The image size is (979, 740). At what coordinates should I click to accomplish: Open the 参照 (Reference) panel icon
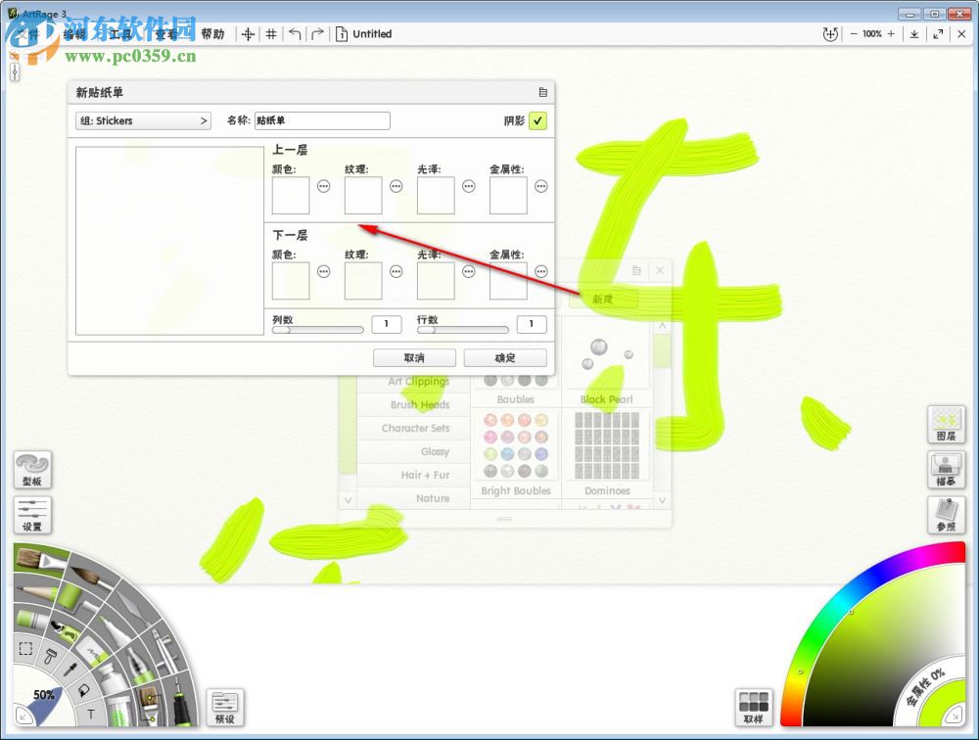click(x=946, y=516)
